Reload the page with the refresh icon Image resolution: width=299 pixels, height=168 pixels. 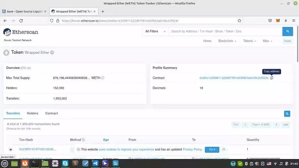(x=21, y=21)
